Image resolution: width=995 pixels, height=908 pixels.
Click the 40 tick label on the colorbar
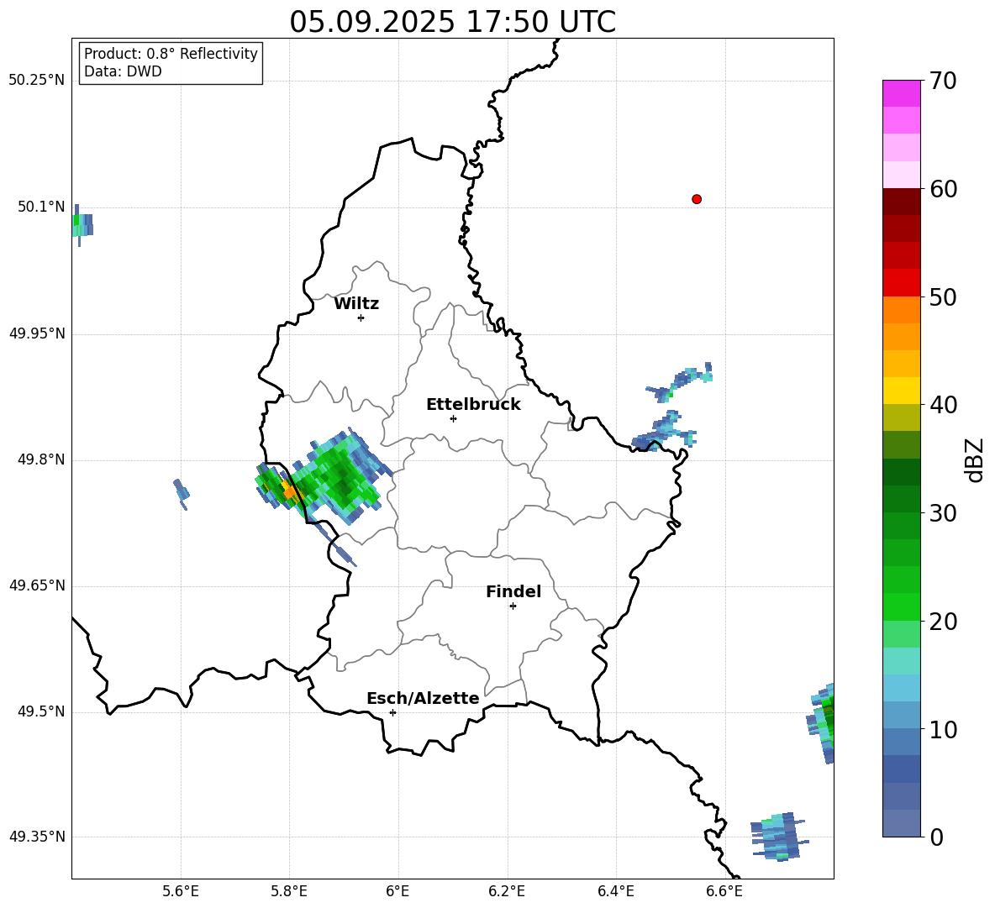[x=943, y=405]
